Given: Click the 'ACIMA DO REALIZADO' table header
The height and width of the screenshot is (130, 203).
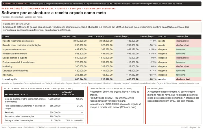Looking at the screenshot, I should click(x=68, y=94).
